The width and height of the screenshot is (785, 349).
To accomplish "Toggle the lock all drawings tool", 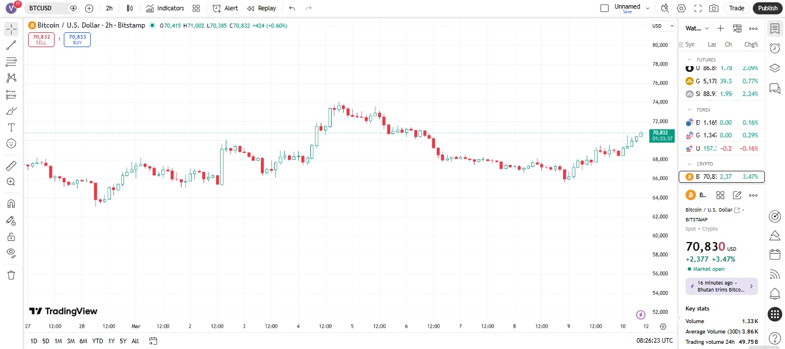I will pos(11,236).
